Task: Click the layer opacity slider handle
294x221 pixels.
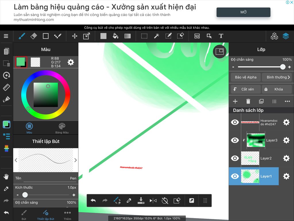Action: click(283, 67)
